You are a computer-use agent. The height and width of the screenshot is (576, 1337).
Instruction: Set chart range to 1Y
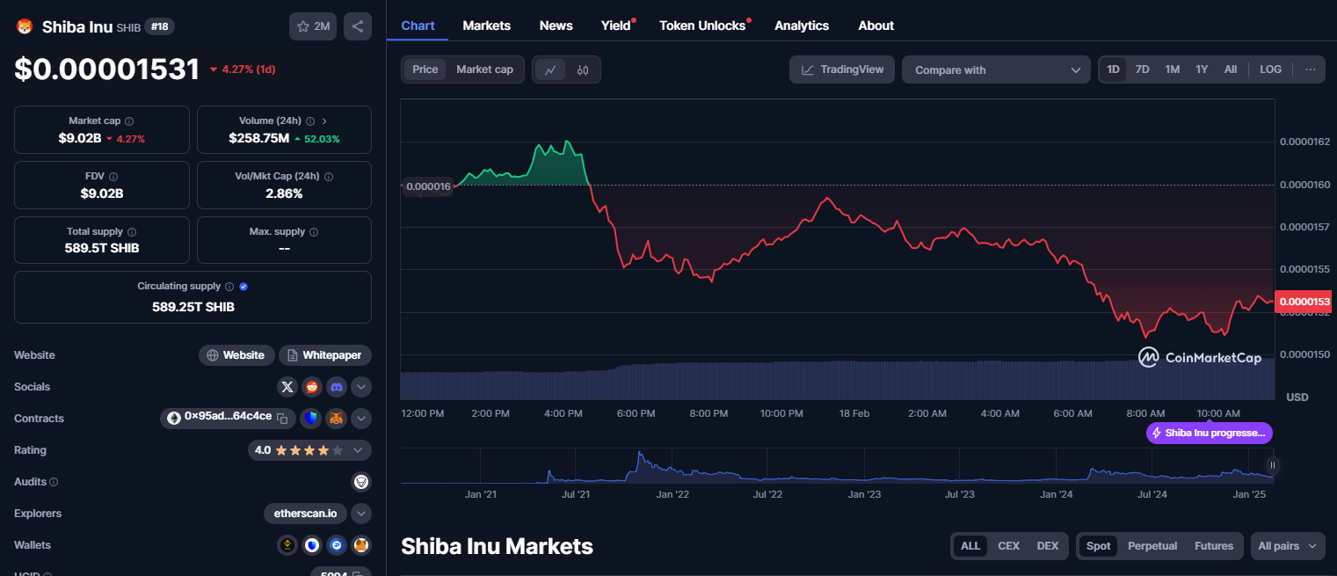point(1202,69)
